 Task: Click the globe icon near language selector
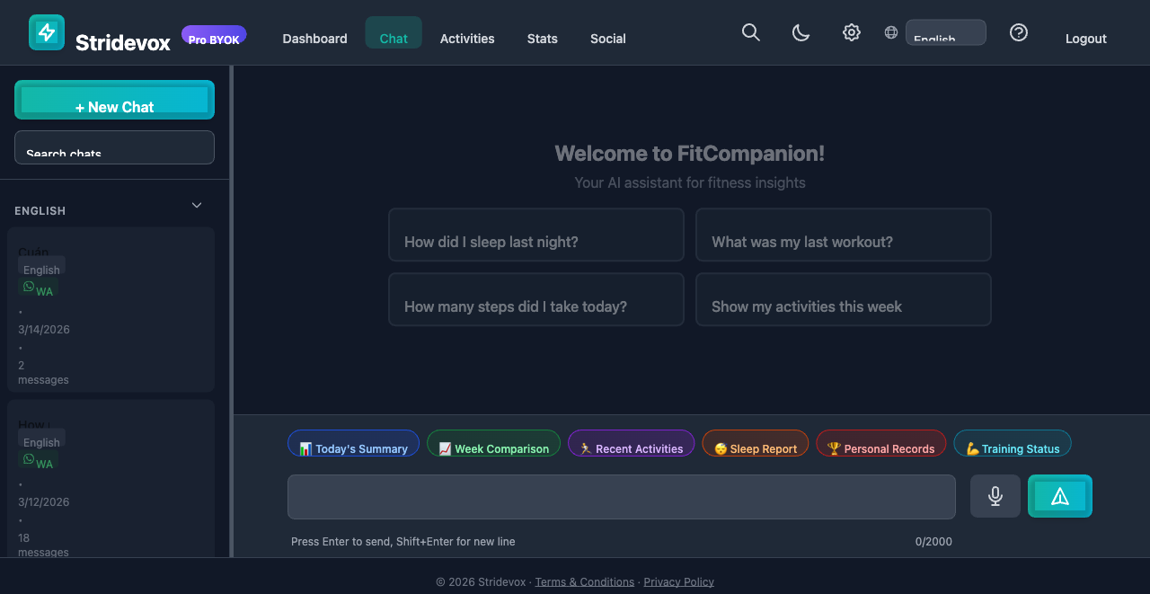click(x=890, y=31)
